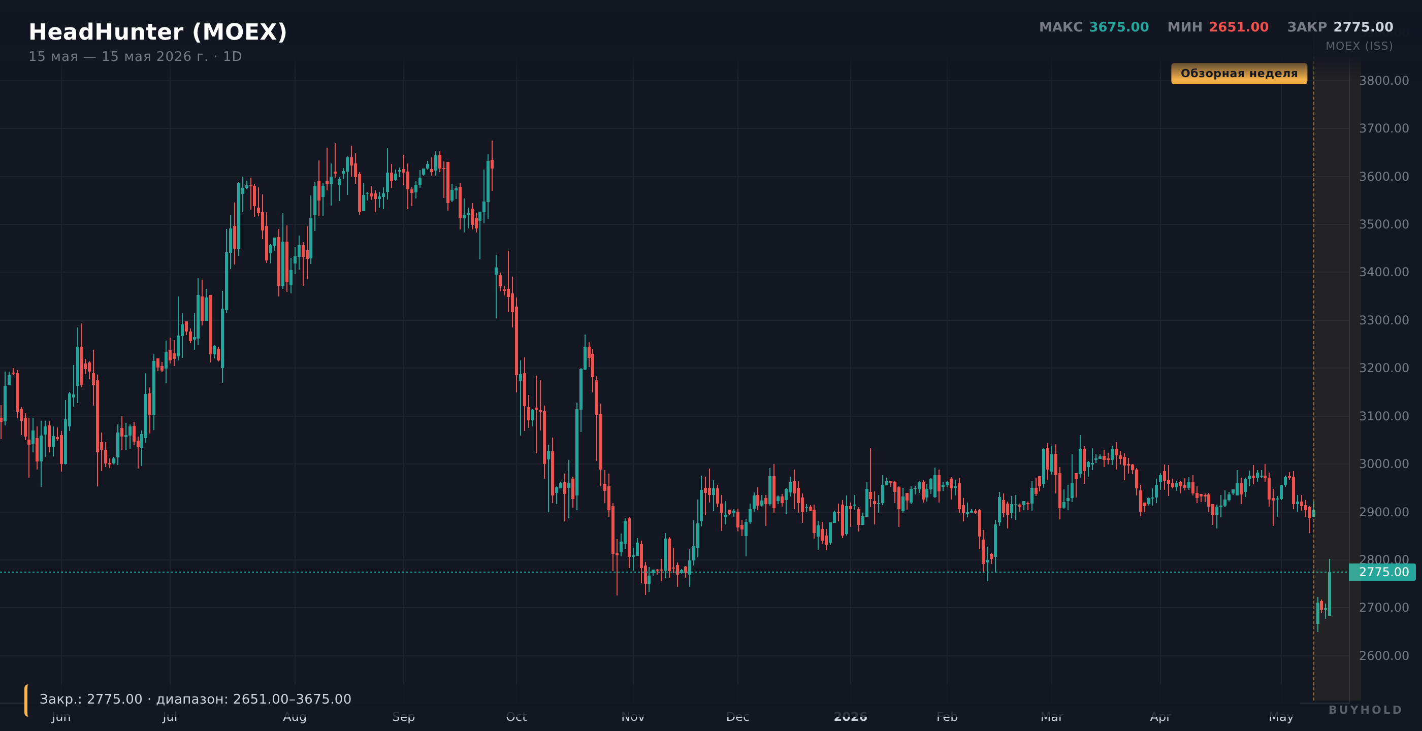Click the green 2775.00 current price tag
This screenshot has height=731, width=1422.
click(1382, 572)
